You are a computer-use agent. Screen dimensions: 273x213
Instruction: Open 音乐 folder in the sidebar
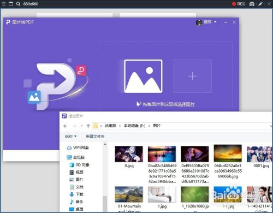point(76,202)
